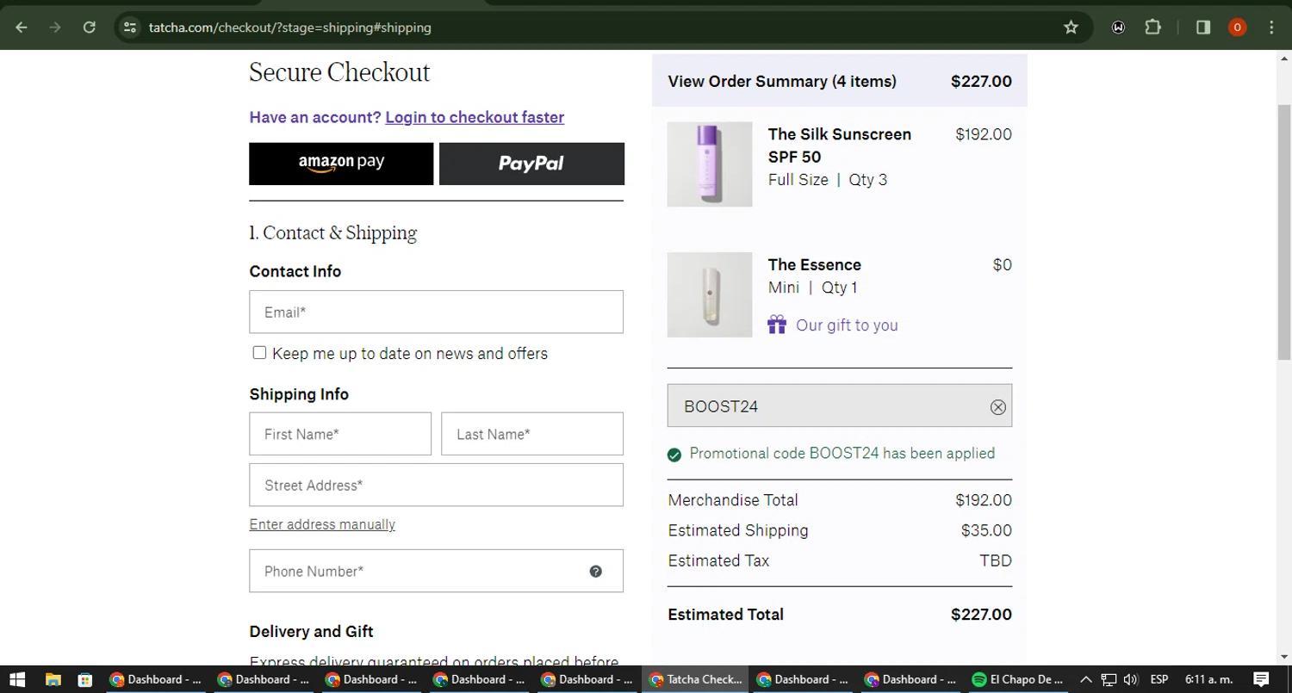
Task: Click the Our gift to you text
Action: (847, 325)
